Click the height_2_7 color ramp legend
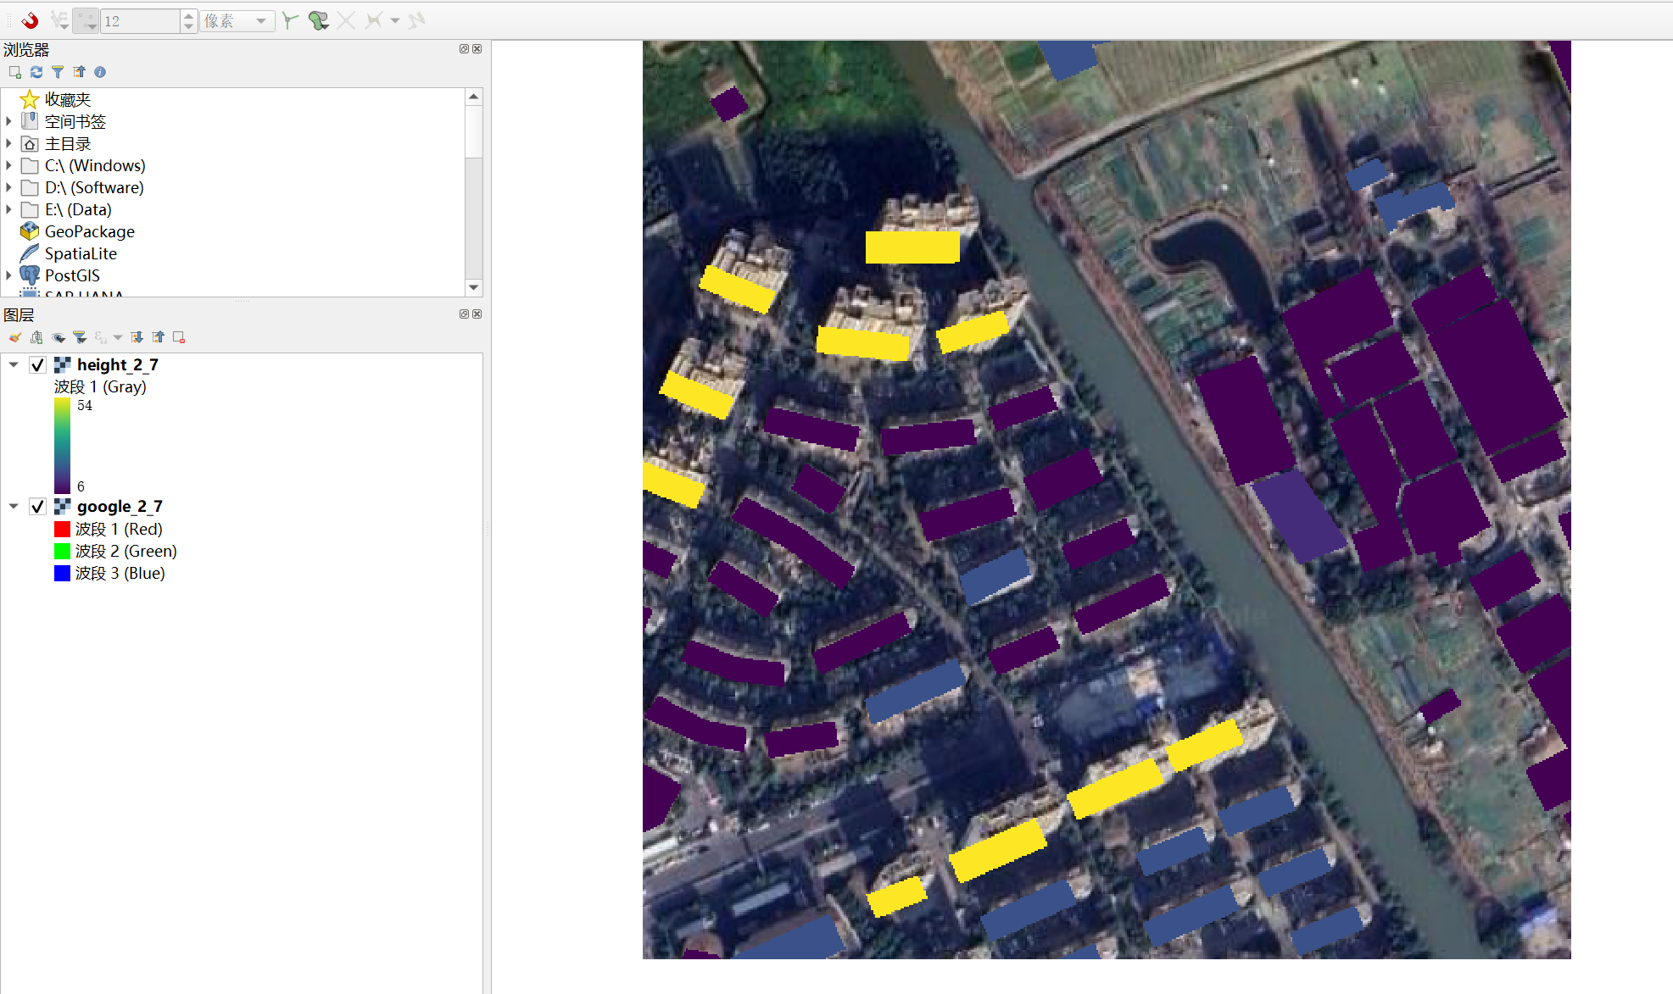 click(x=63, y=446)
